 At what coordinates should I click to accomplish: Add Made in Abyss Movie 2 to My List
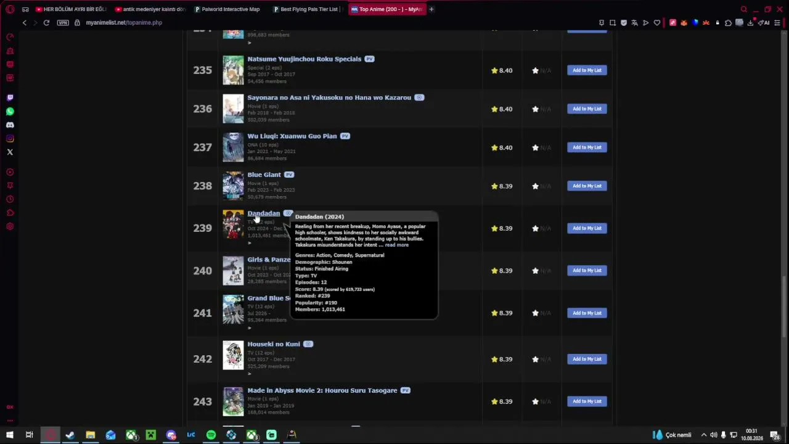tap(587, 401)
